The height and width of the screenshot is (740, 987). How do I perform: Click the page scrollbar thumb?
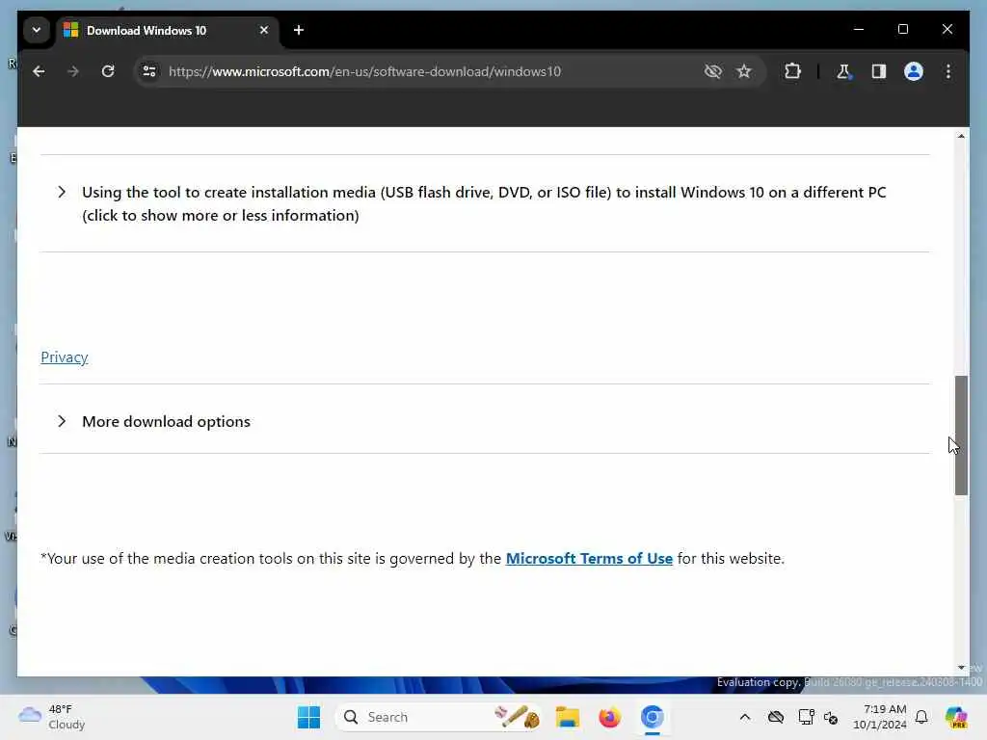[961, 436]
